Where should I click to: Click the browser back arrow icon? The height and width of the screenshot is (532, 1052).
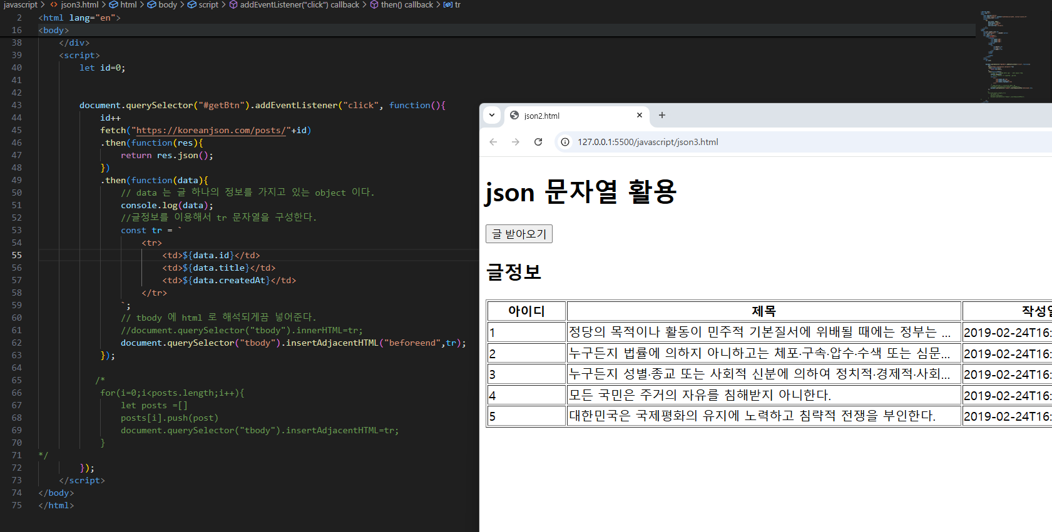tap(493, 142)
